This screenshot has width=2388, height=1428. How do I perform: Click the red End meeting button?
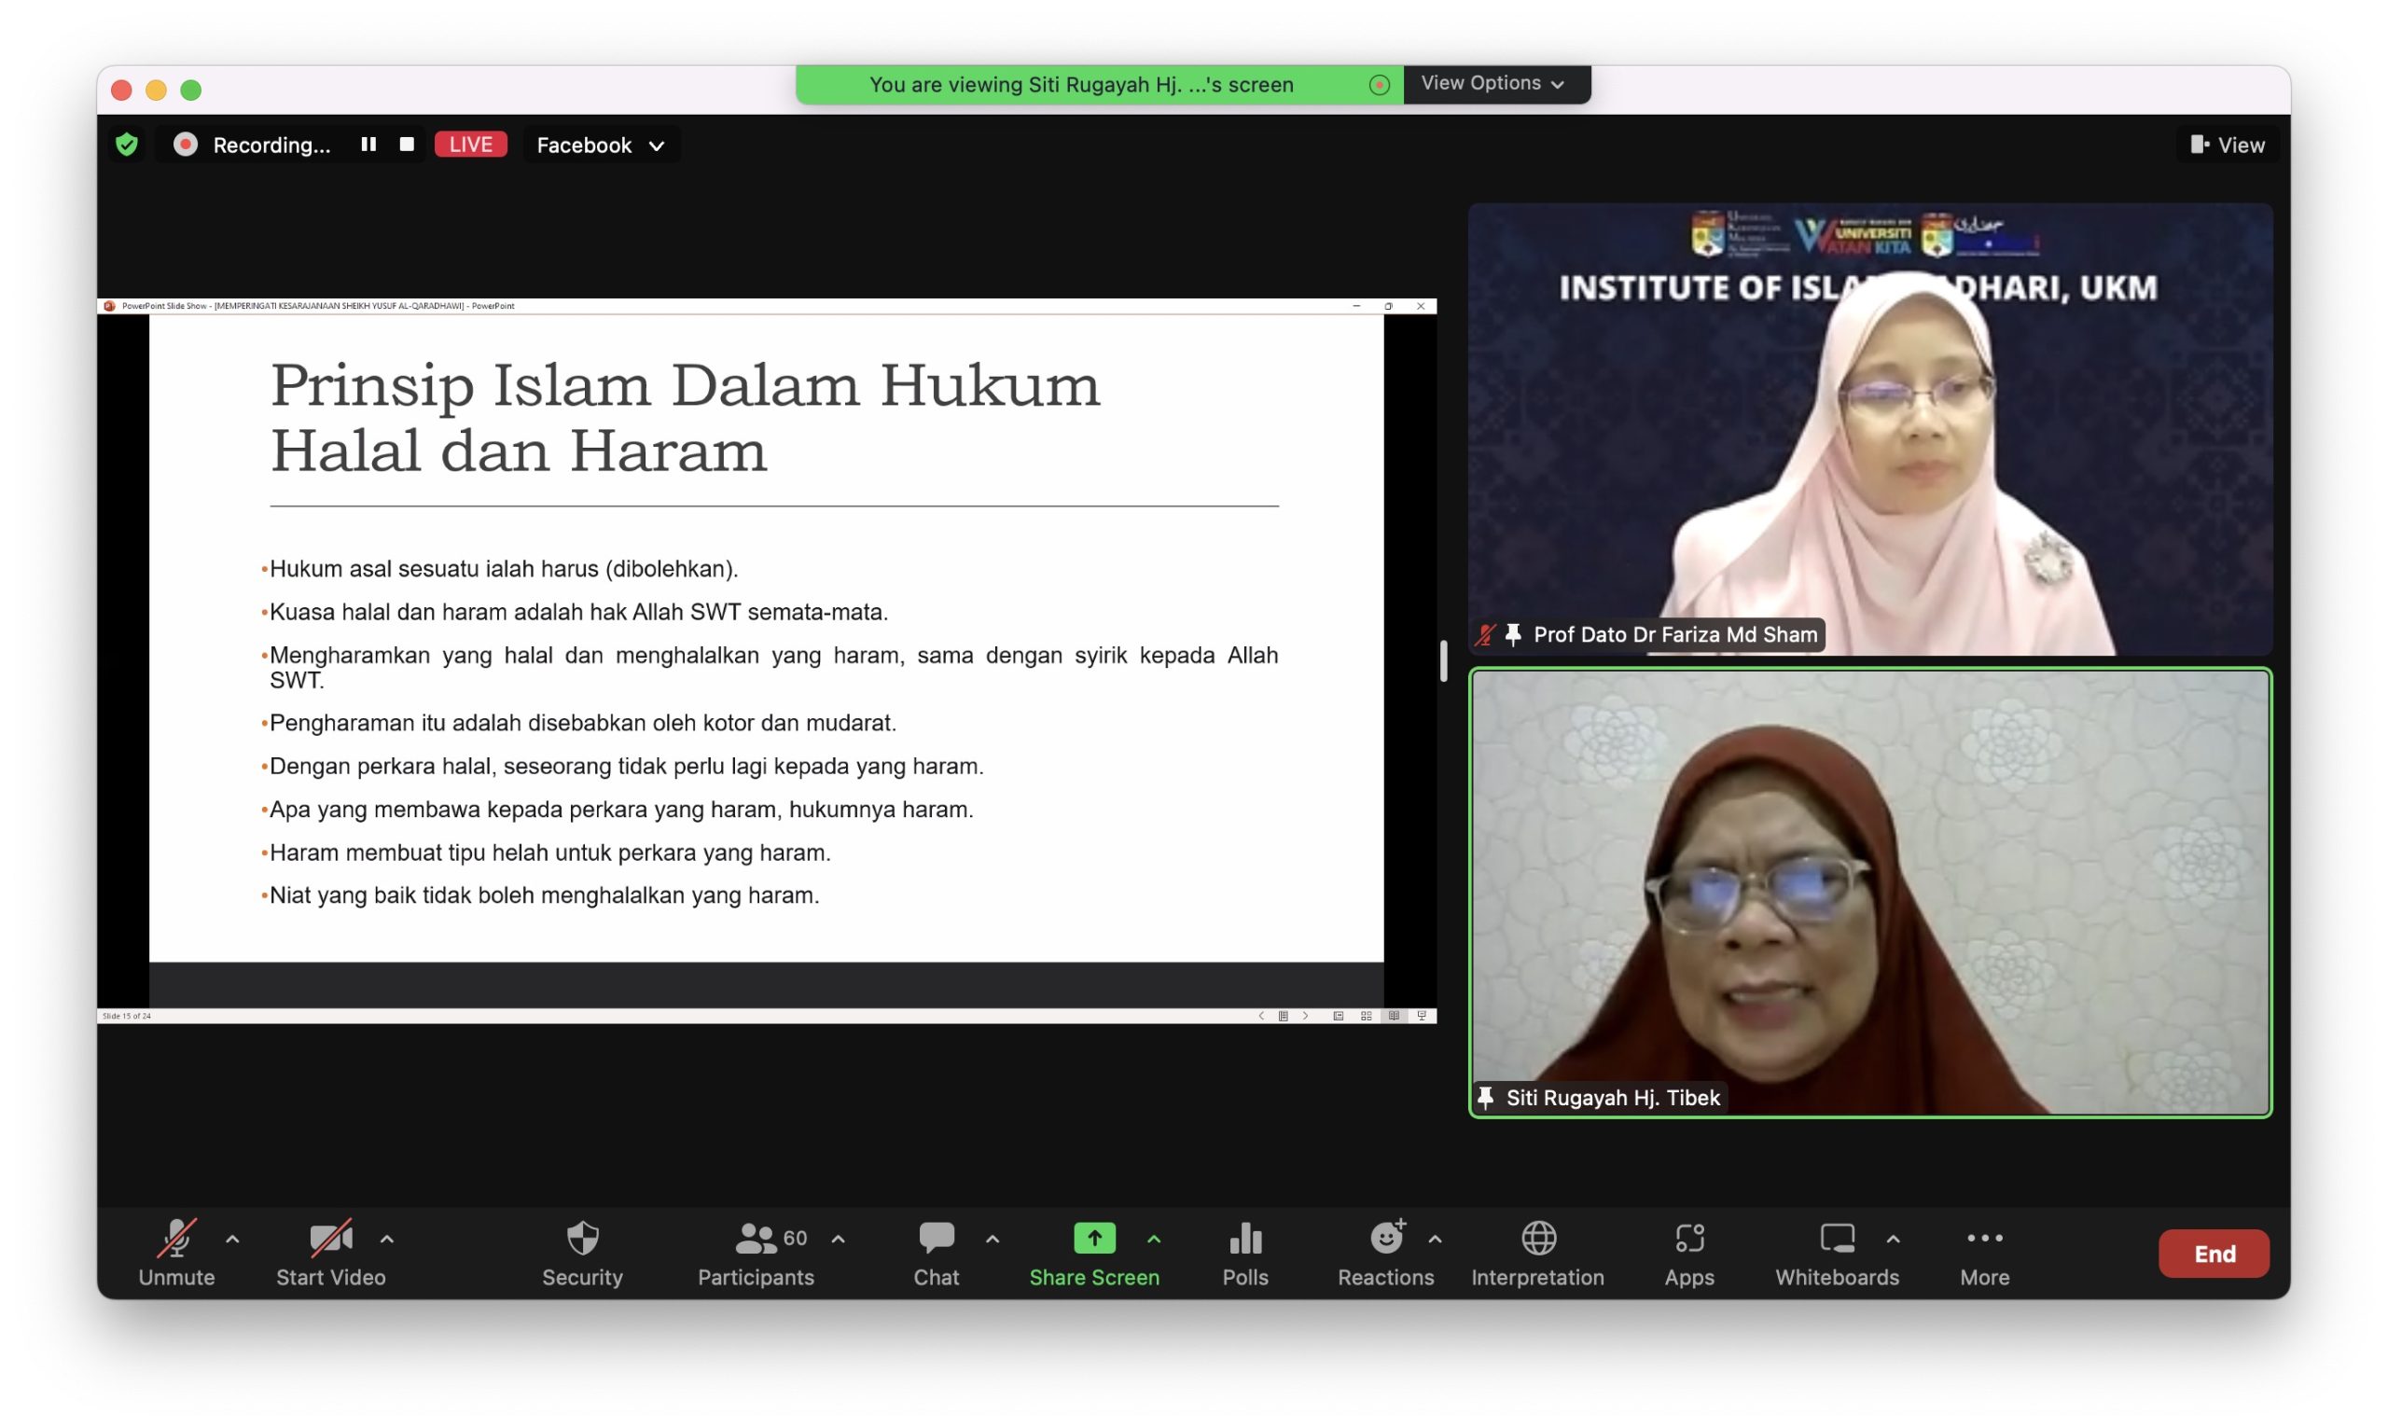(2213, 1253)
